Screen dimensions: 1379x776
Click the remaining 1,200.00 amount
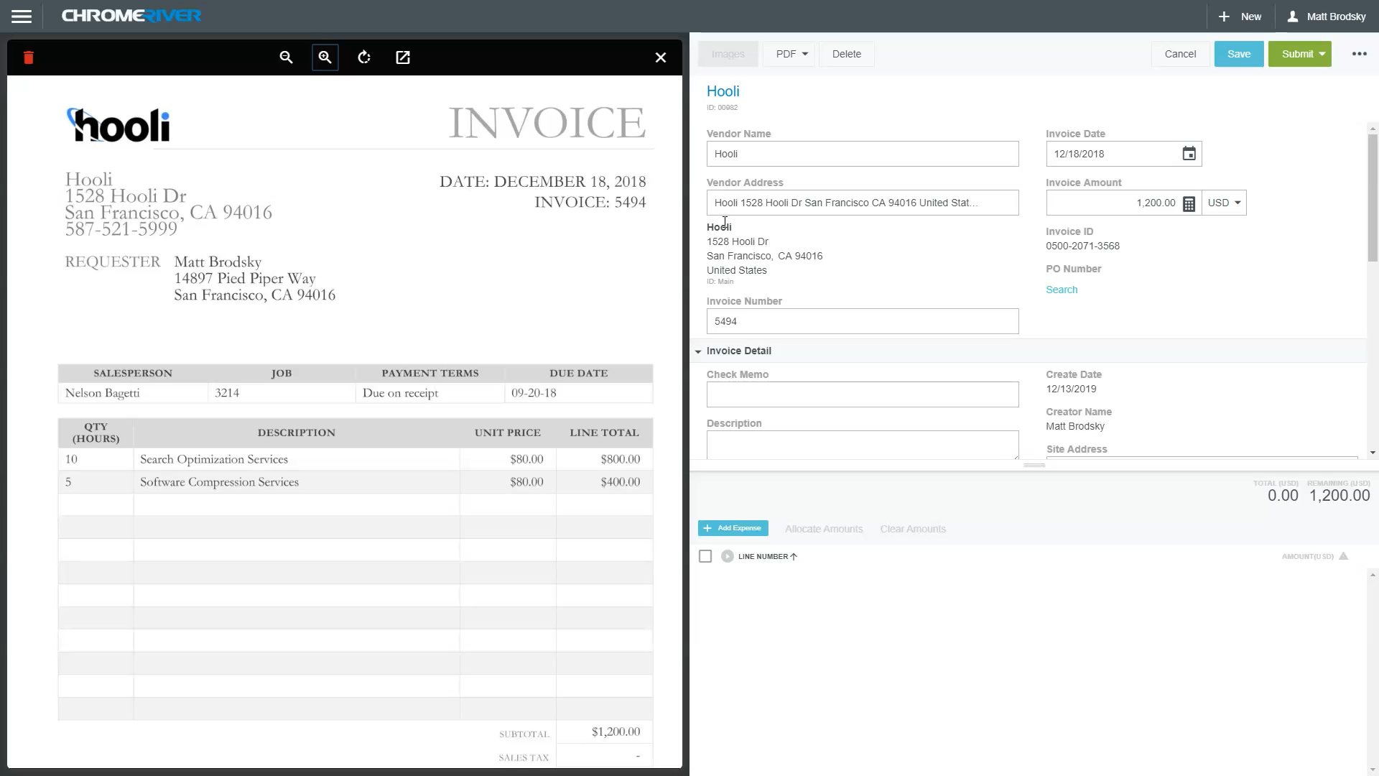pyautogui.click(x=1339, y=495)
